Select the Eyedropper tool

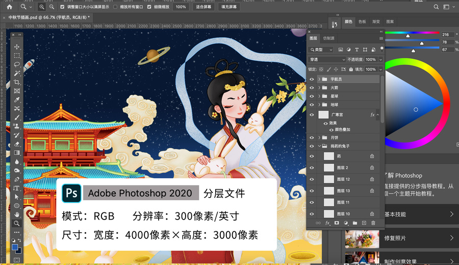point(17,100)
